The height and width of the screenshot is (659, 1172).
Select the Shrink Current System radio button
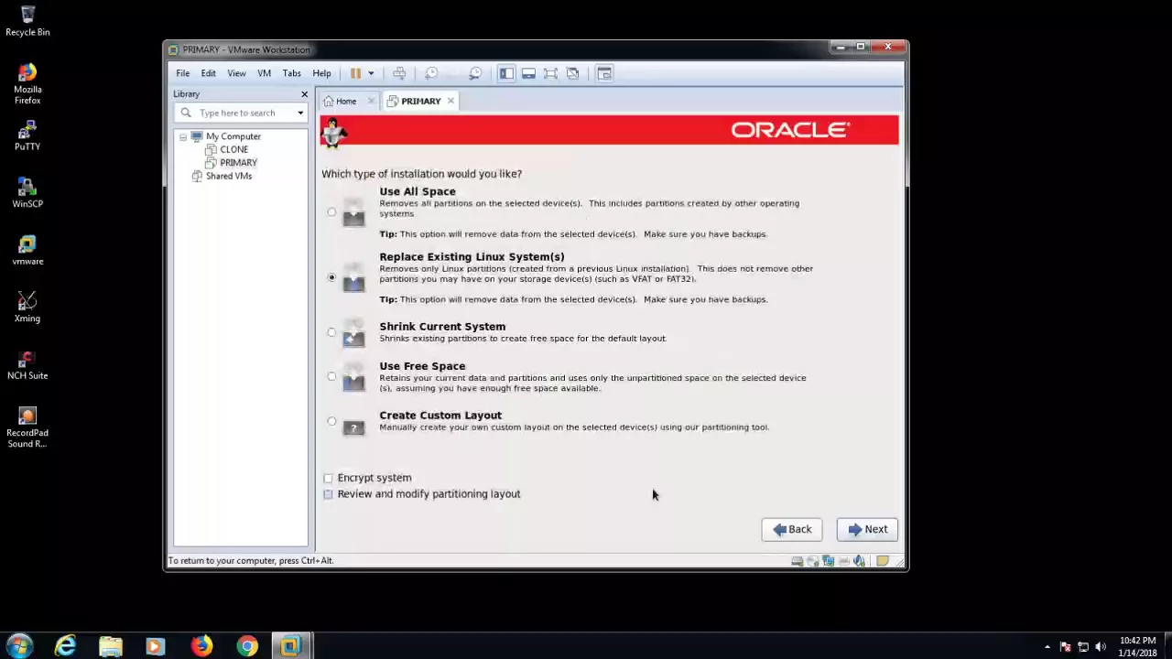(331, 332)
